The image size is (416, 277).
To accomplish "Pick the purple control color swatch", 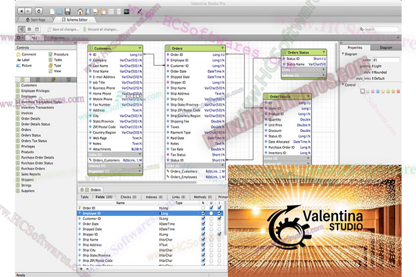I will 373,91.
